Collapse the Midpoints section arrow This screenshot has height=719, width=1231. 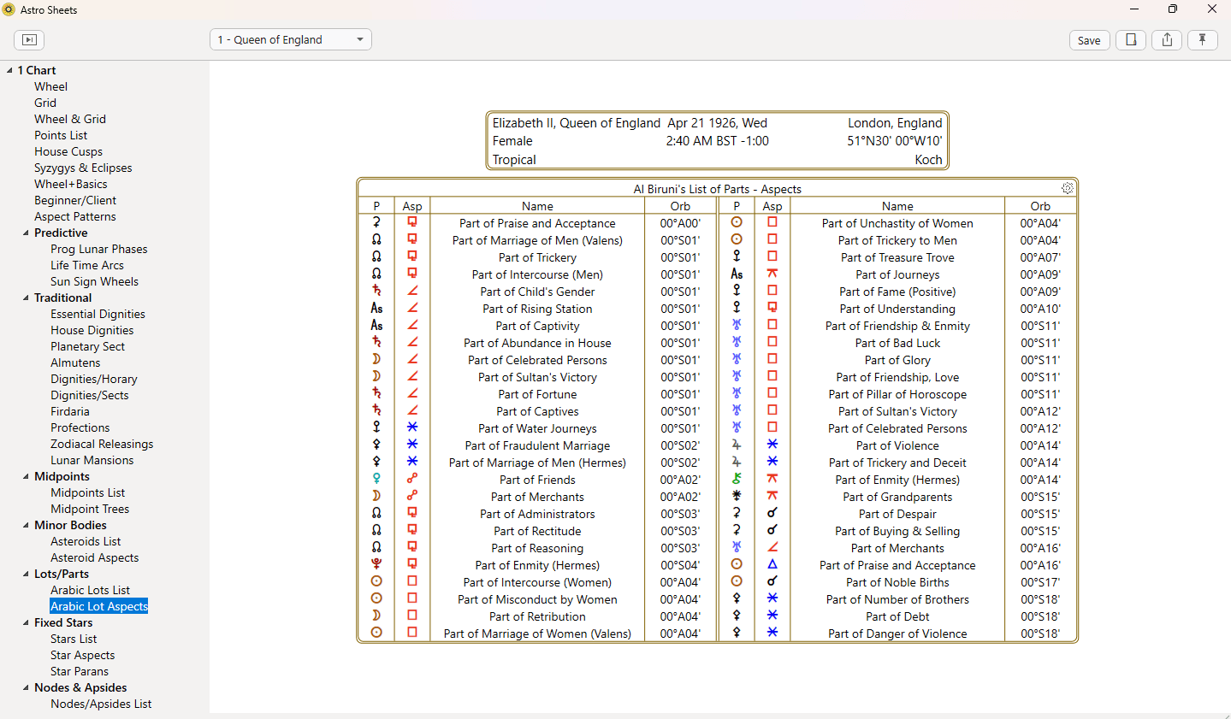coord(26,476)
